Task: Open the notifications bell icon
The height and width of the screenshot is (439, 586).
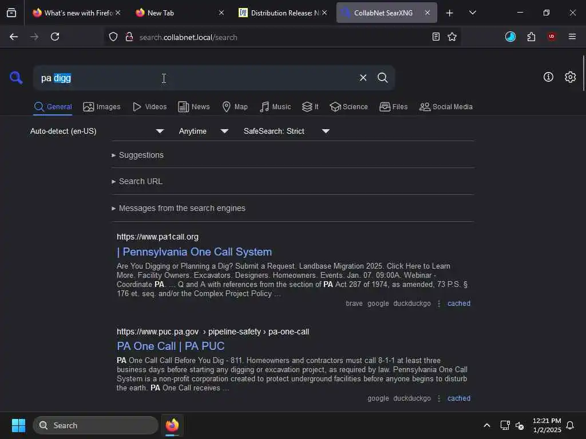Action: 570,425
